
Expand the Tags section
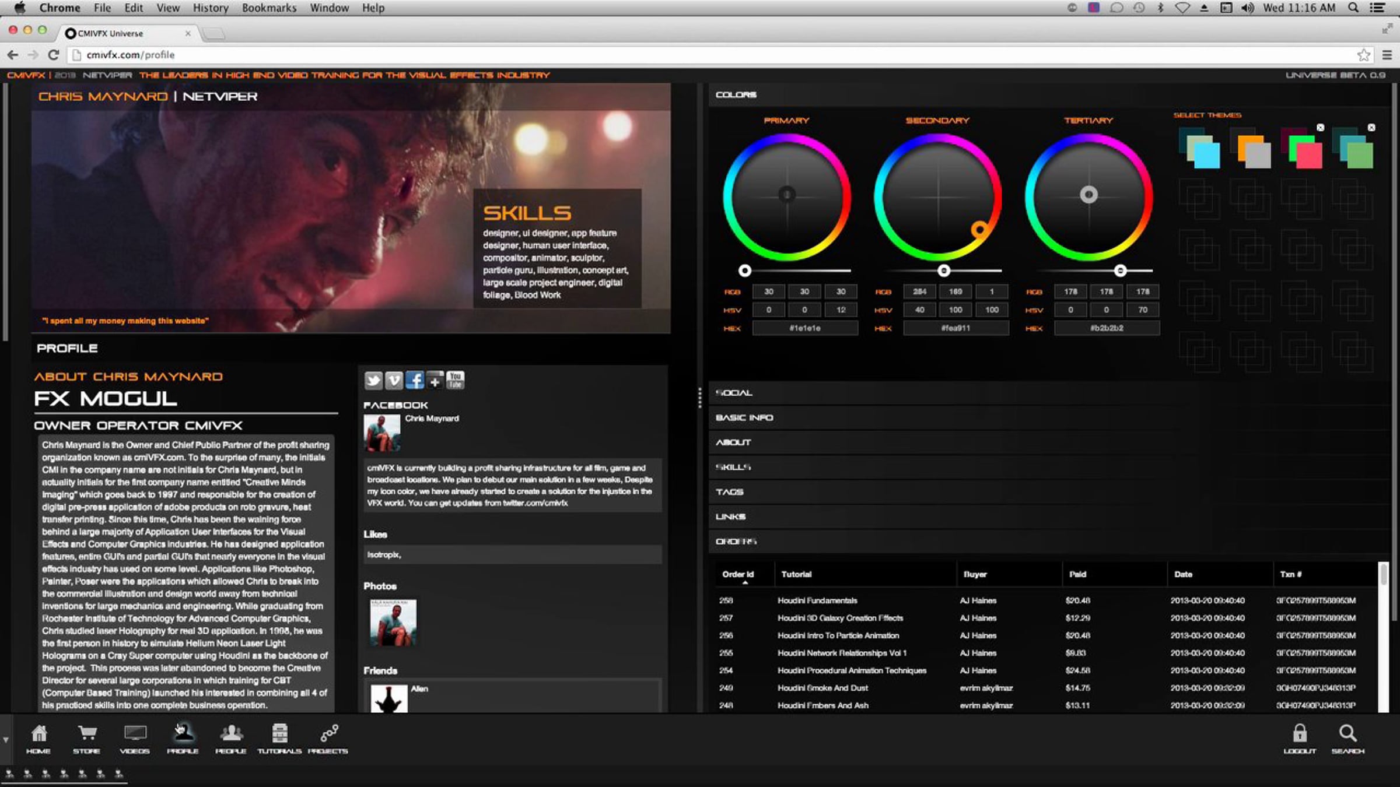pyautogui.click(x=1049, y=492)
